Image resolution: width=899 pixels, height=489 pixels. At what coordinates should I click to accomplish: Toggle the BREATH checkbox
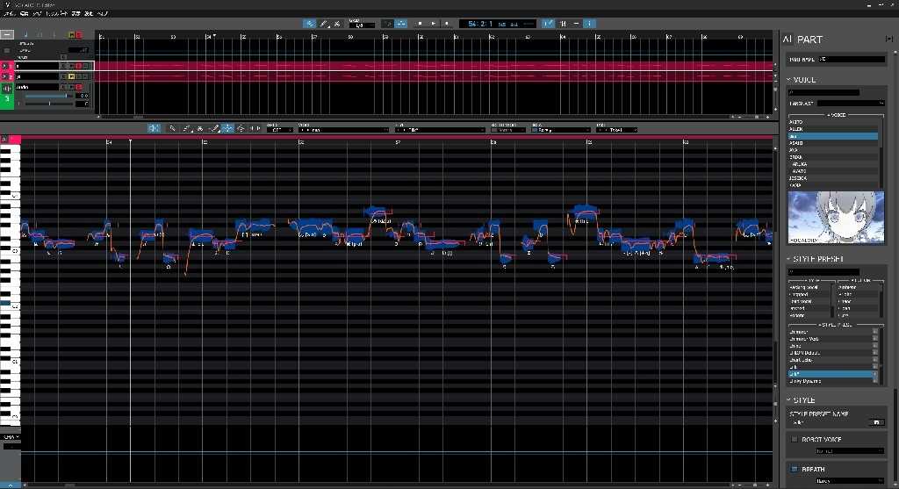pyautogui.click(x=794, y=469)
